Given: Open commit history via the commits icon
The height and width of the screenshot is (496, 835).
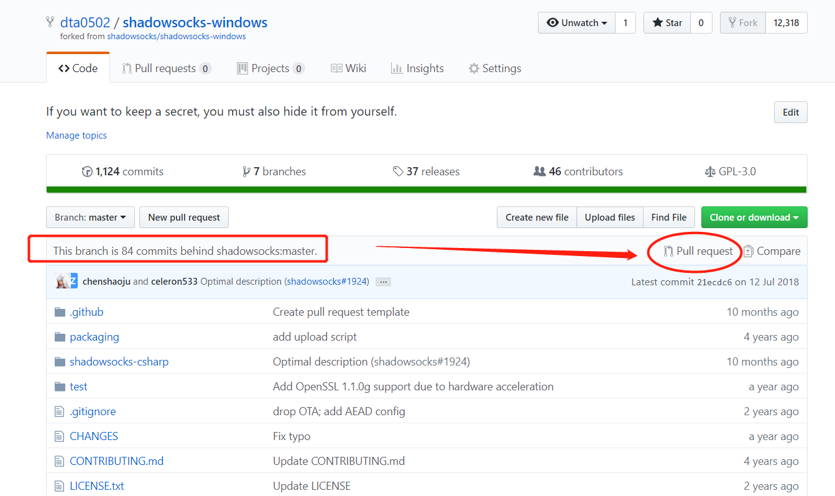Looking at the screenshot, I should tap(87, 171).
